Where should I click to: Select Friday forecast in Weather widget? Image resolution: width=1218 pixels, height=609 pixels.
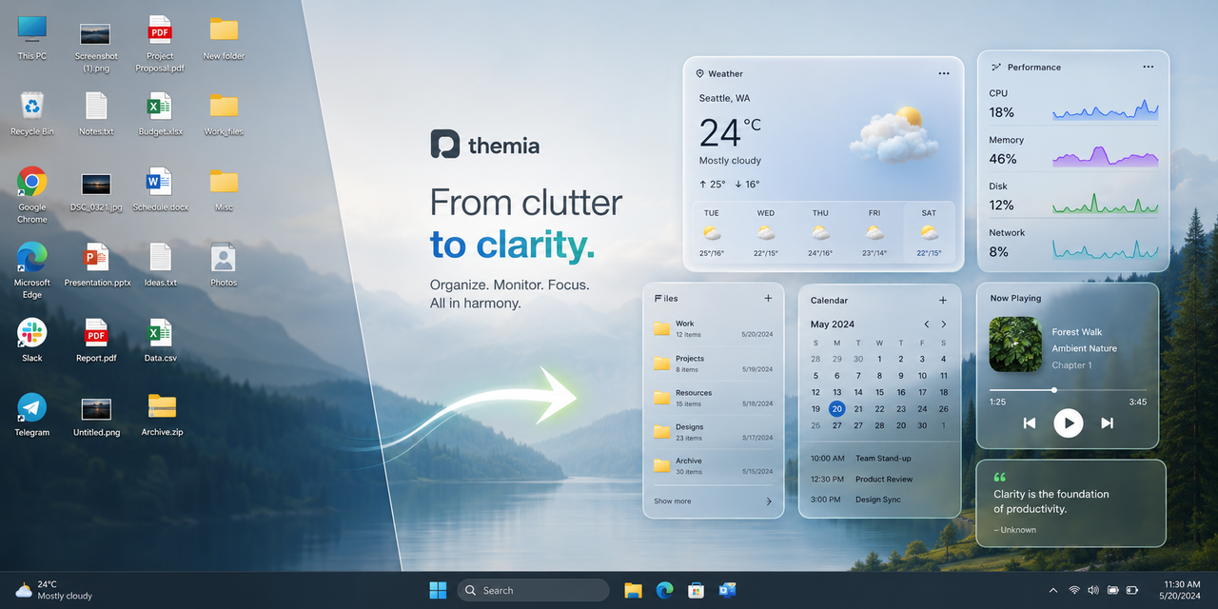[x=874, y=233]
